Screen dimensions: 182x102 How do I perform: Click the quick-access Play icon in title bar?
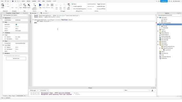13,1
